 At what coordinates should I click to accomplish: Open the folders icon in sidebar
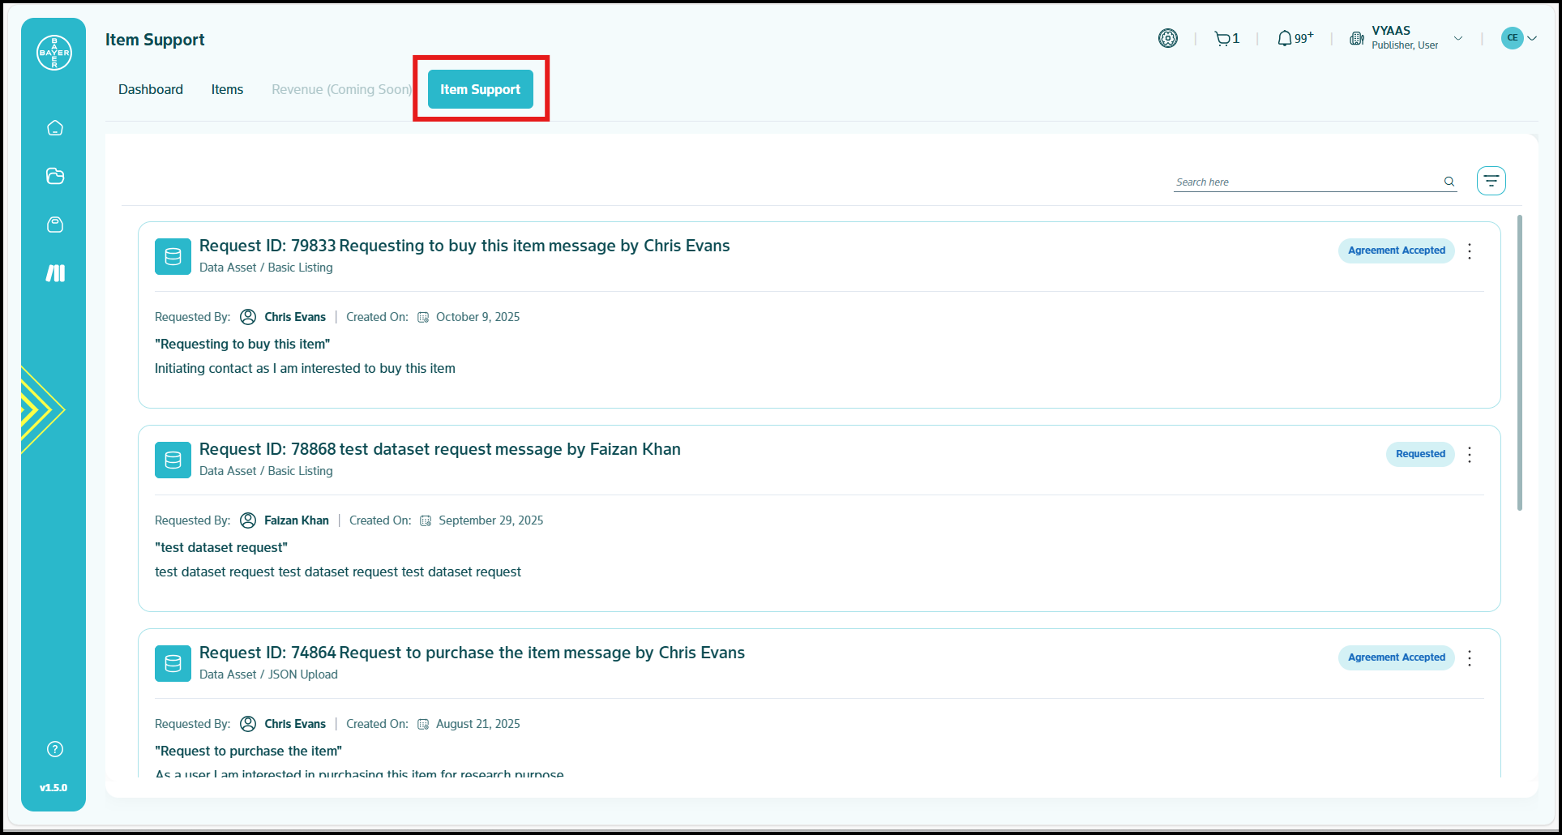pyautogui.click(x=55, y=176)
